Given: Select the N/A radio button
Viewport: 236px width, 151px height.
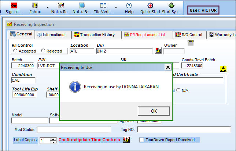Looking at the screenshot, I should [178, 90].
